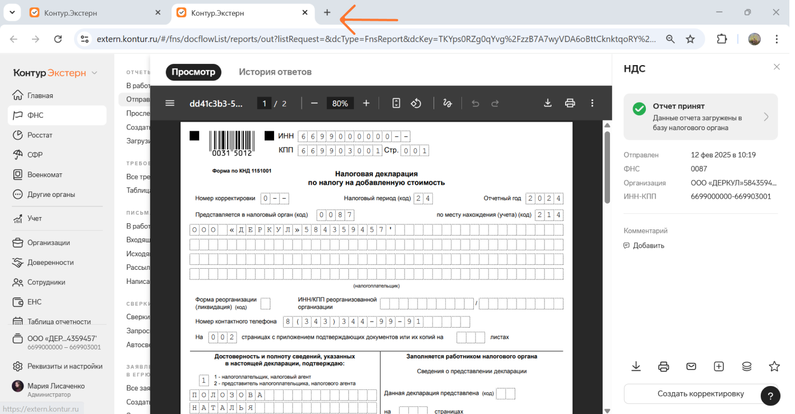Screen dimensions: 795x414
Task: Open Главная in sidebar
Action: pyautogui.click(x=57, y=95)
